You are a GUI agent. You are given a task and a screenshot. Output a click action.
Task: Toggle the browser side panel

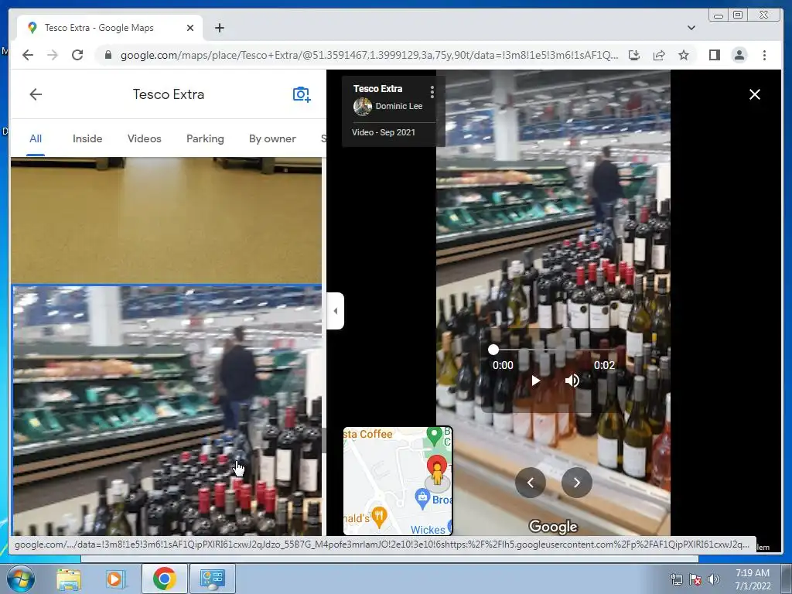[715, 55]
